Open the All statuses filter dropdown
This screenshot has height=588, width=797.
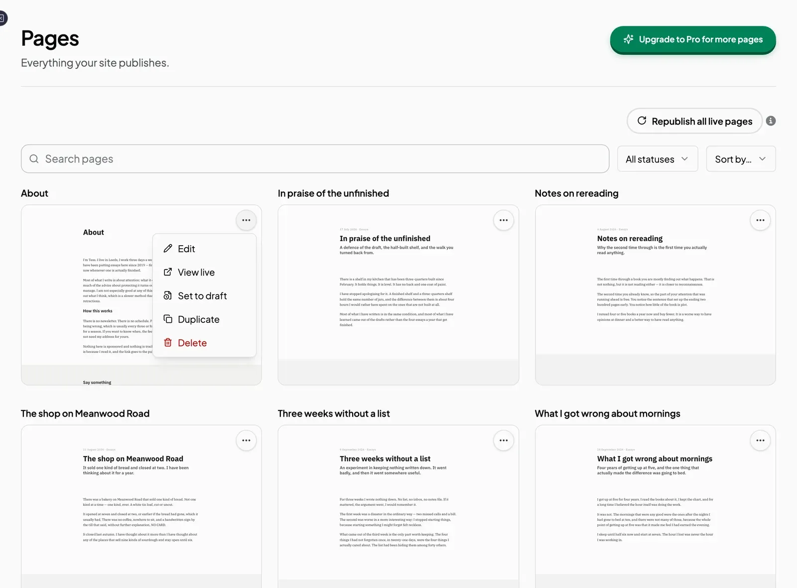(658, 159)
